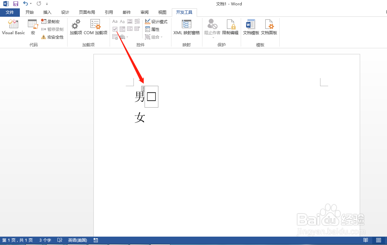Switch to the 邮件 tab
387x245 pixels.
point(127,12)
